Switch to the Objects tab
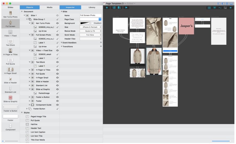 [x=30, y=7]
